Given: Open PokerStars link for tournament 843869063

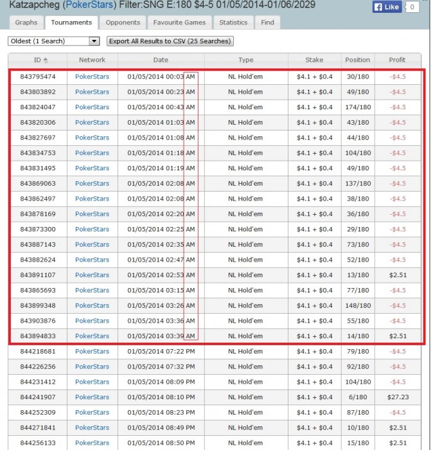Looking at the screenshot, I should tap(93, 183).
